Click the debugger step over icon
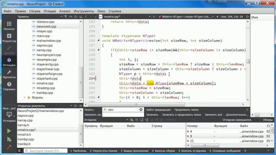This screenshot has width=276, height=155. click(141, 120)
